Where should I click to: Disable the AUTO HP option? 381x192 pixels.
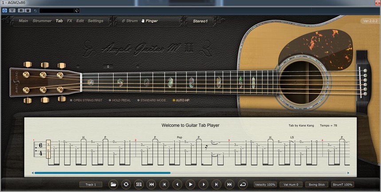pos(181,100)
